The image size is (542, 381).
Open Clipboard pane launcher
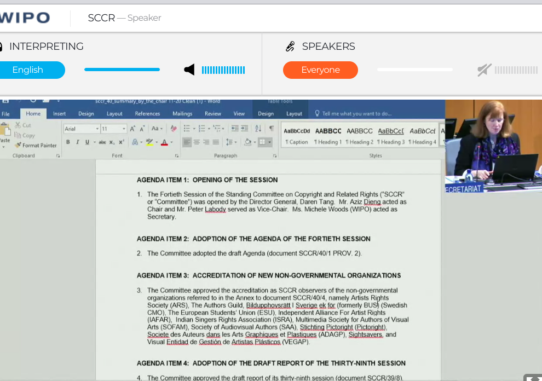(x=57, y=156)
